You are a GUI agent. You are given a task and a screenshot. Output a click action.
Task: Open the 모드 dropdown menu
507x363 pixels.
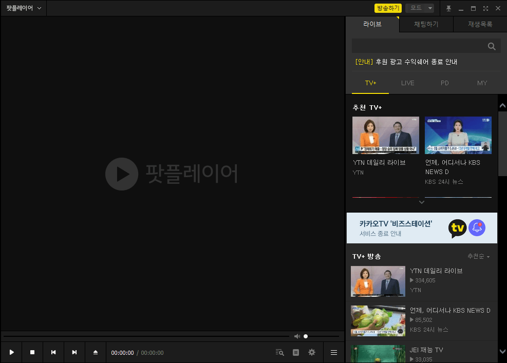point(419,8)
